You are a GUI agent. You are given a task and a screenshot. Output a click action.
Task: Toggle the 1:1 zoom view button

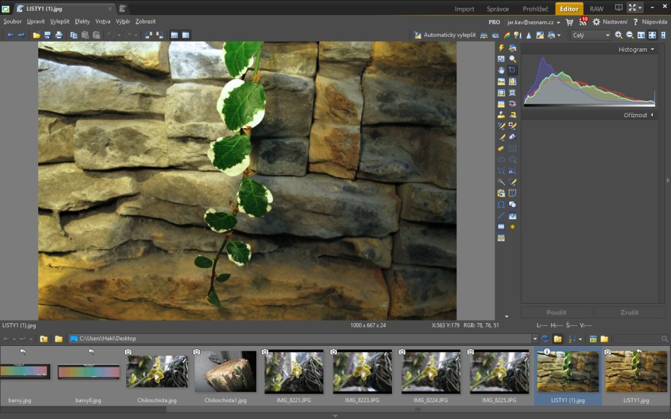(x=641, y=35)
